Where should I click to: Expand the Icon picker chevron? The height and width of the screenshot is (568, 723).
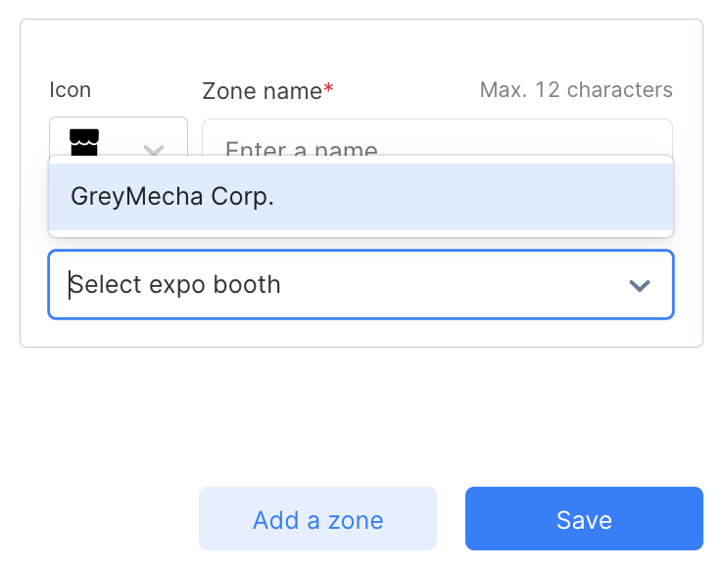(154, 149)
